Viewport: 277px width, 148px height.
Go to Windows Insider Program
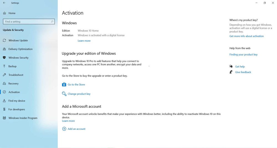[23, 118]
